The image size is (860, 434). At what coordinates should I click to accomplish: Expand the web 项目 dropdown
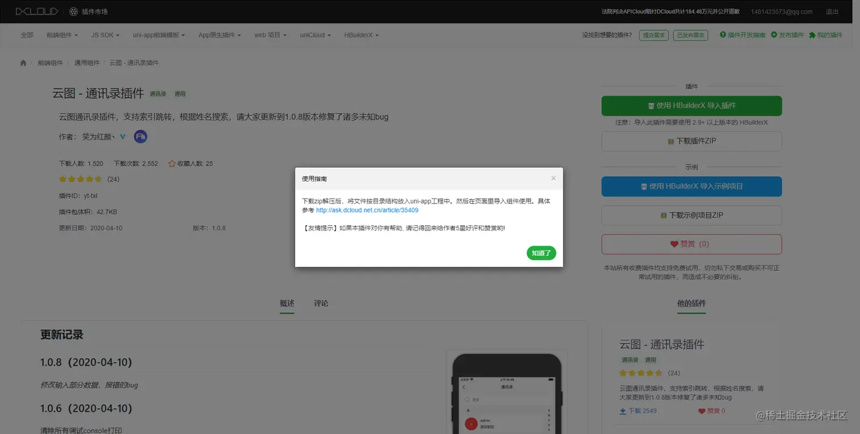tap(270, 35)
